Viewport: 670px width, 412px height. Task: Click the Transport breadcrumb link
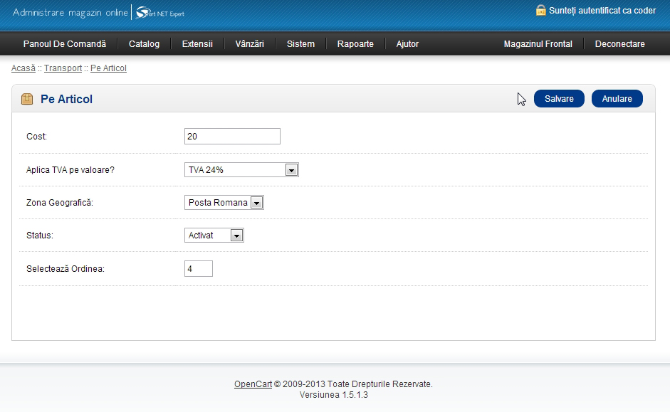tap(63, 68)
